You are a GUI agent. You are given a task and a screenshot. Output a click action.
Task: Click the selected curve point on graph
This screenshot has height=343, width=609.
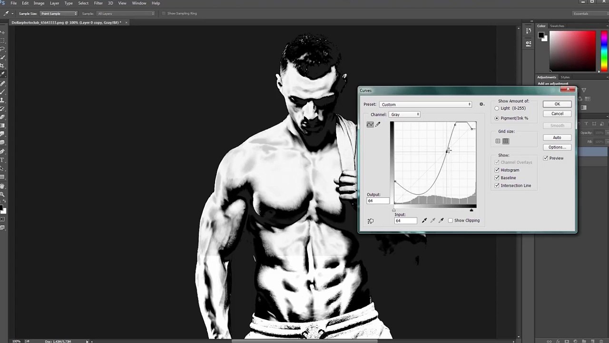[x=448, y=151]
